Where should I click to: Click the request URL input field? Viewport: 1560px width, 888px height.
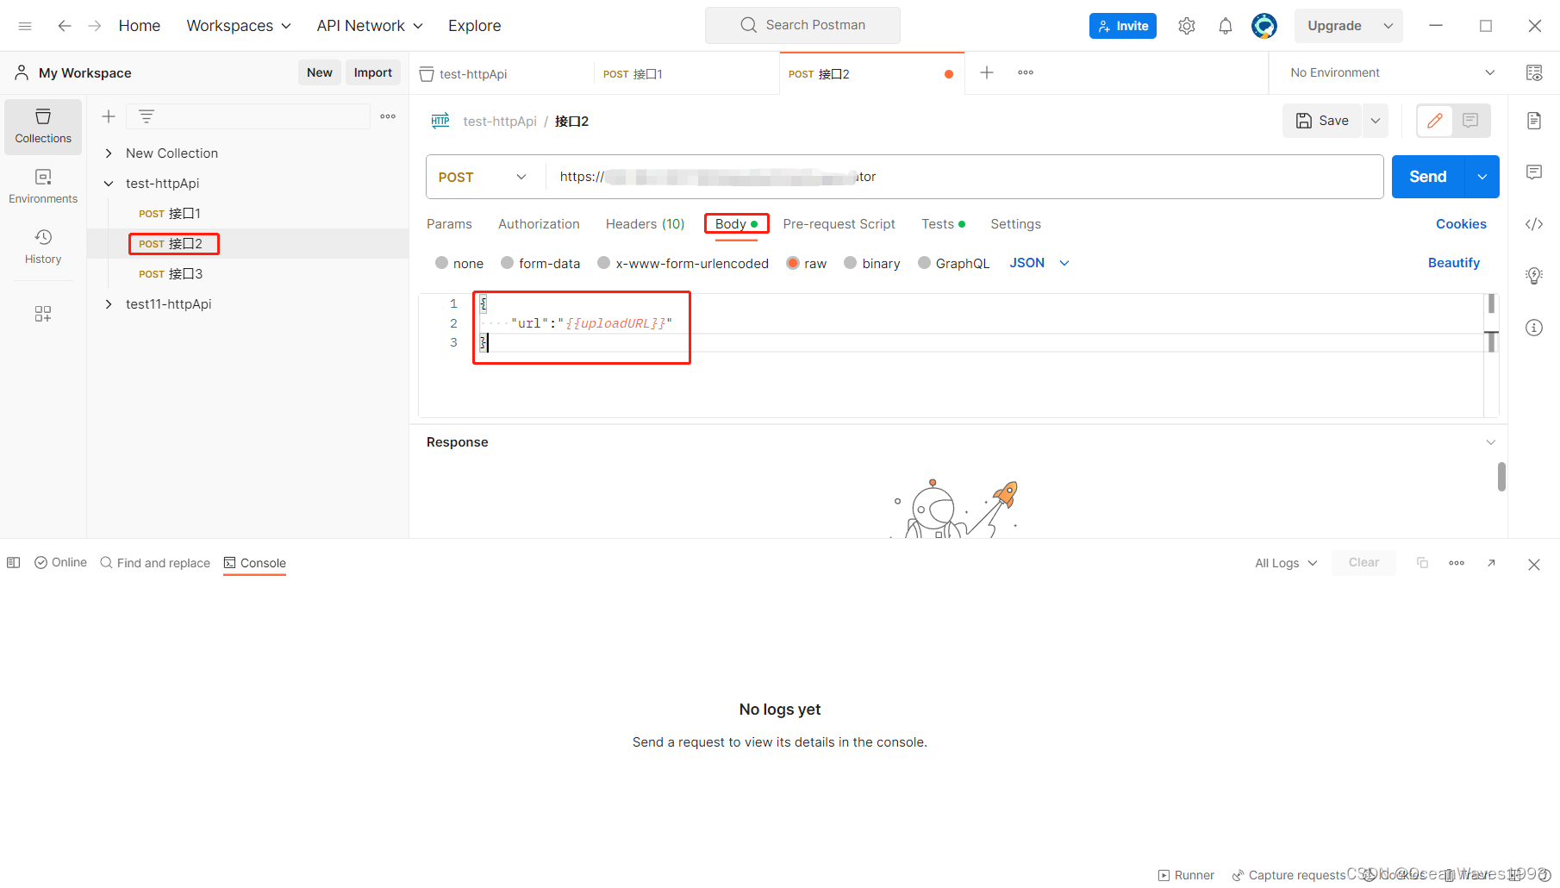[x=964, y=177]
